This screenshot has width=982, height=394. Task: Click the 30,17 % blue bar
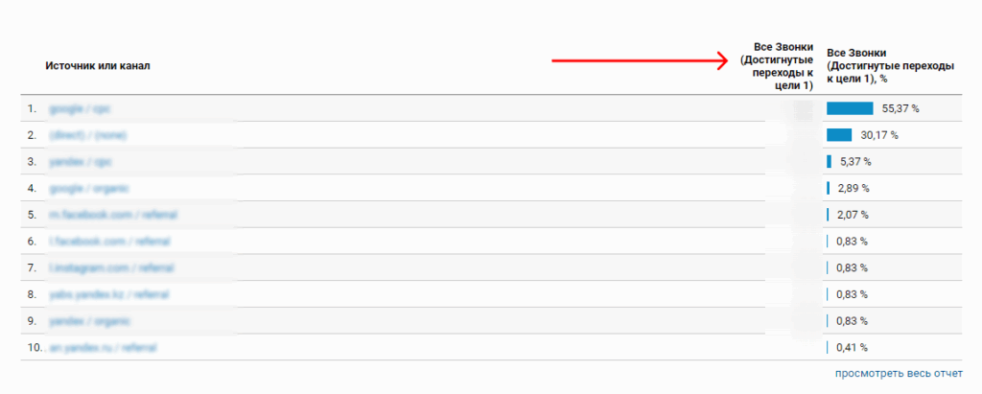(x=839, y=135)
